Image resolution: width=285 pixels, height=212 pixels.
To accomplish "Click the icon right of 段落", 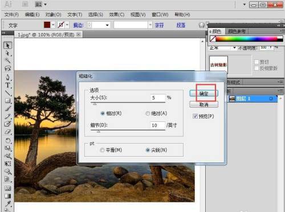I will point(202,25).
